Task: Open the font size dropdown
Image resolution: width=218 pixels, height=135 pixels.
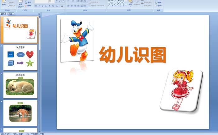Action: tap(54, 1)
